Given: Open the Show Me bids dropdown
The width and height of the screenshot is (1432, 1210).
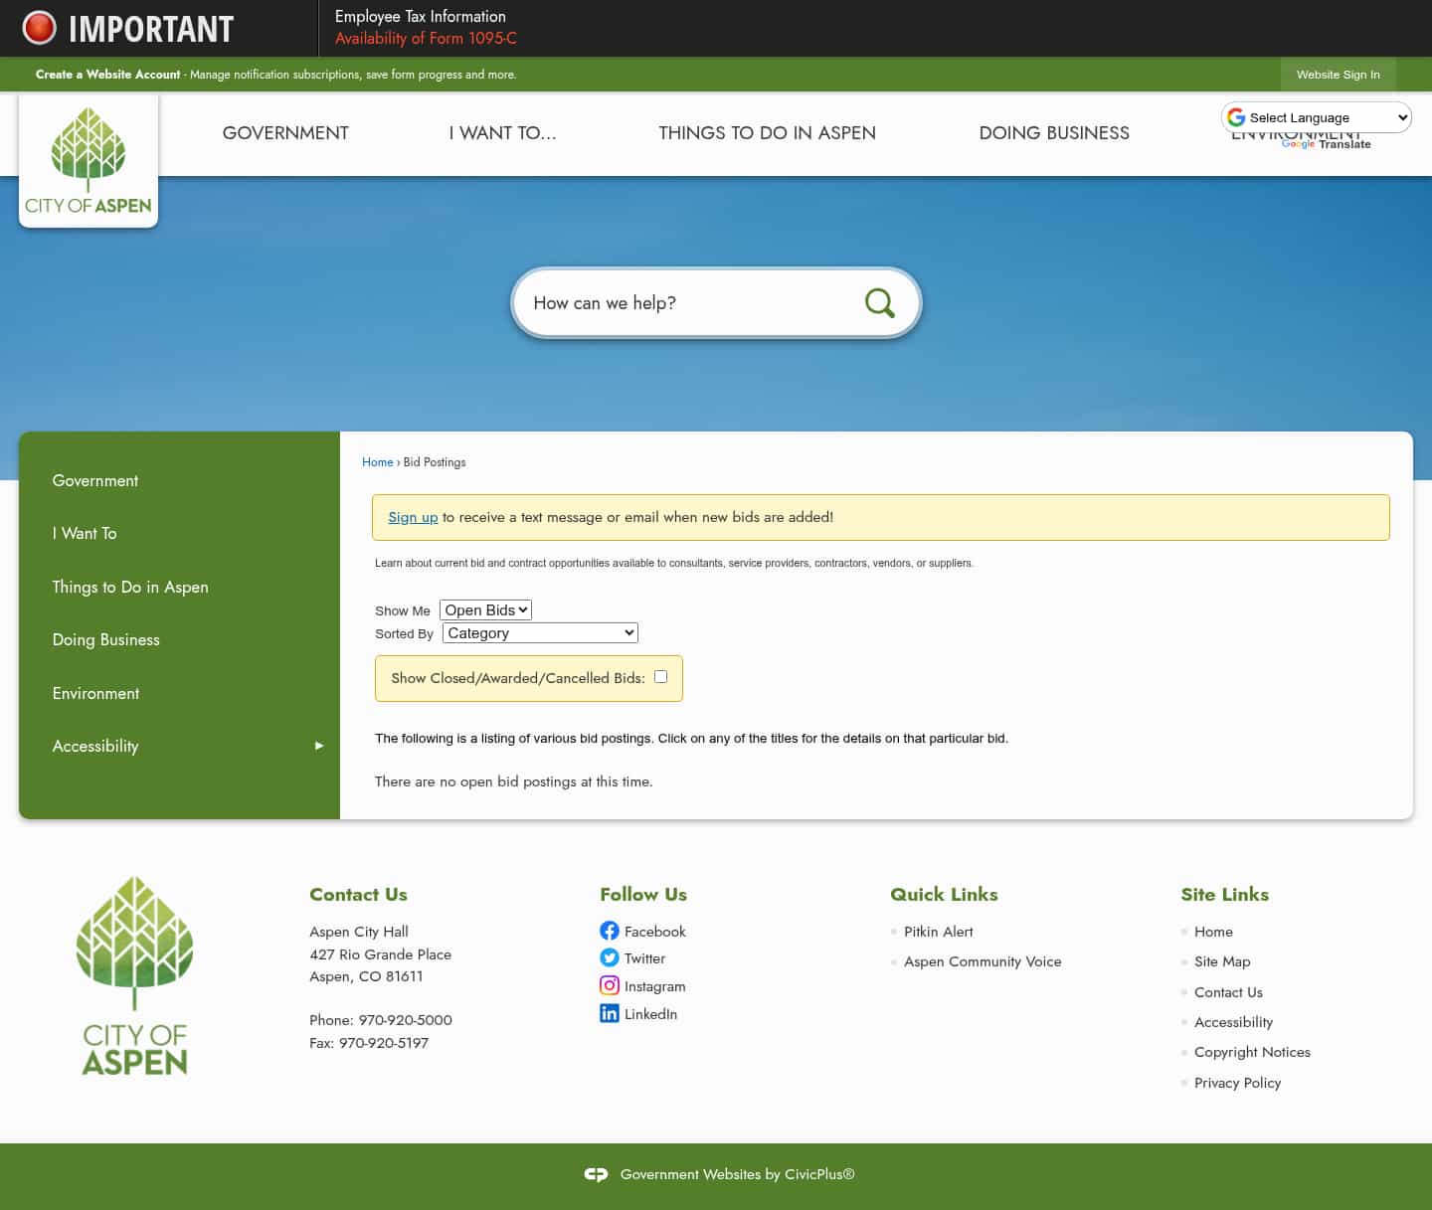Looking at the screenshot, I should pos(485,609).
